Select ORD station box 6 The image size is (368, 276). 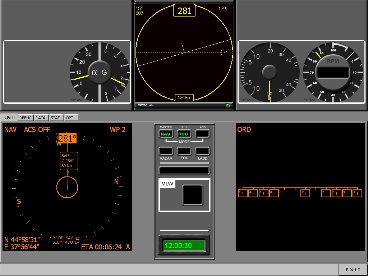click(263, 193)
